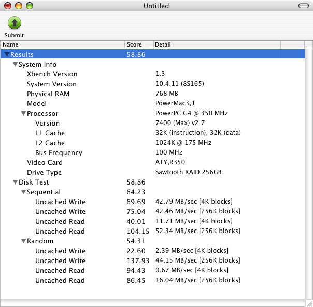Click detail '32K (instruction), 32K (data)'
This screenshot has width=313, height=307.
click(x=198, y=133)
